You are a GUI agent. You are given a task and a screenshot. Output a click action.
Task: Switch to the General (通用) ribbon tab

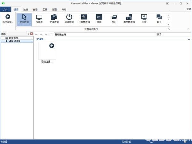(16, 9)
